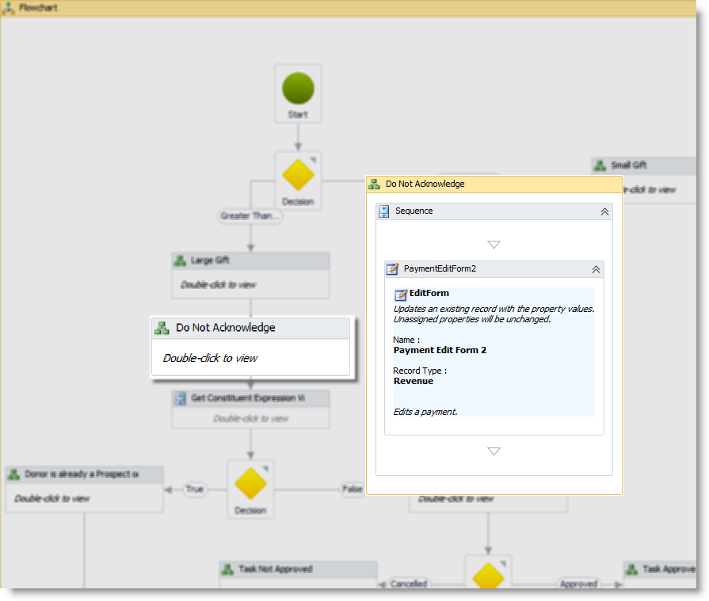Click the Do Not Acknowledge popup title icon
The width and height of the screenshot is (709, 601).
pyautogui.click(x=374, y=184)
